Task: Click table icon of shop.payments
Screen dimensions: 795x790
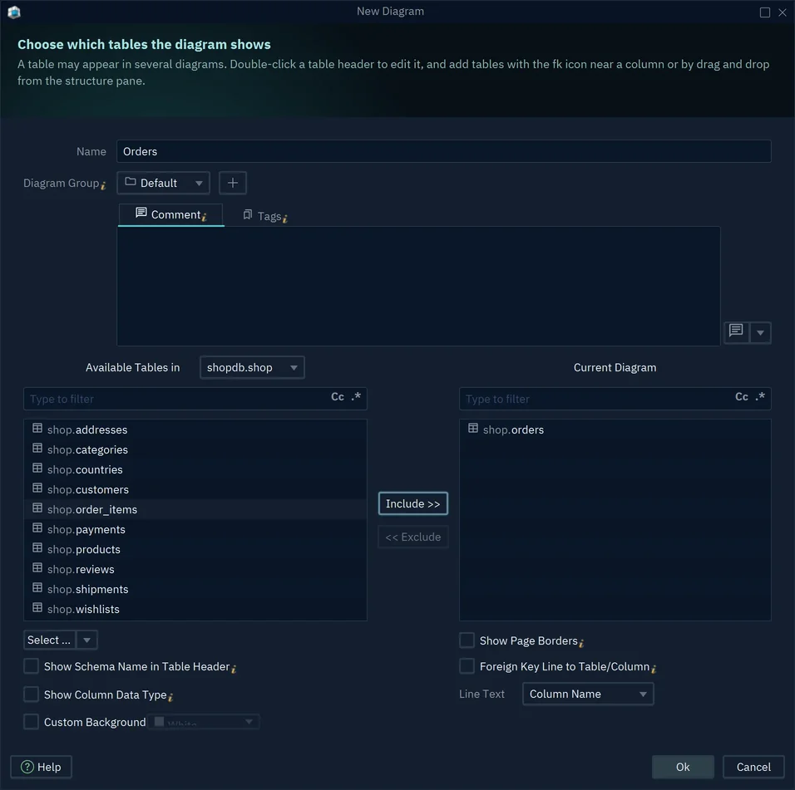Action: tap(37, 528)
